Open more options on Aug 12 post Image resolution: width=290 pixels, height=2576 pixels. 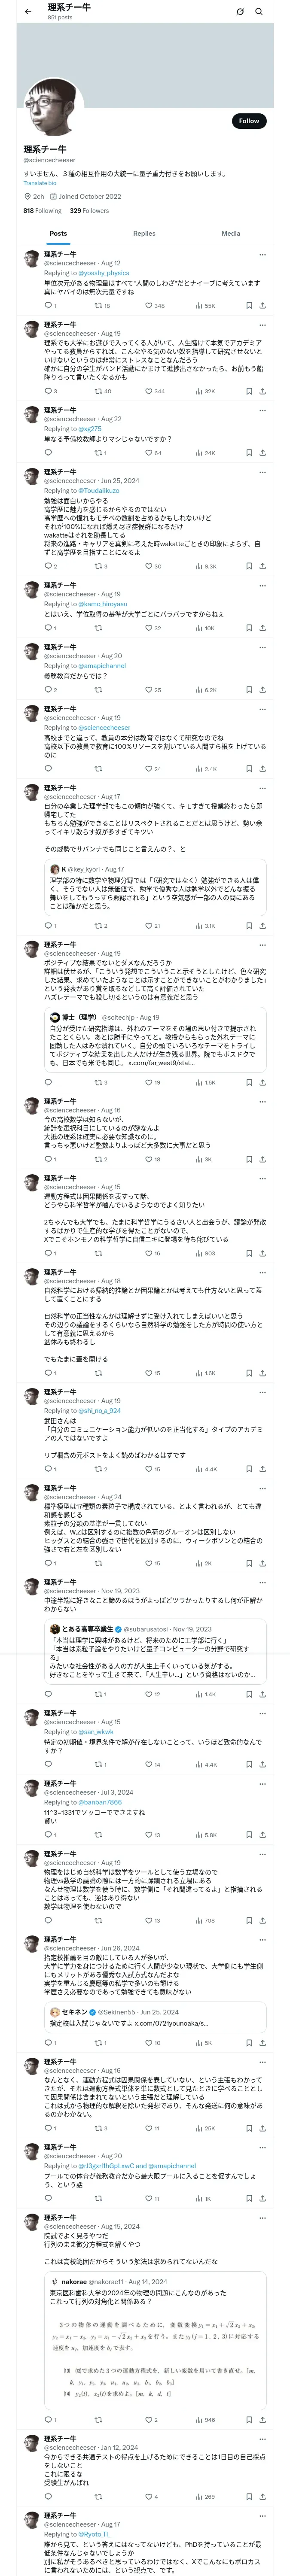coord(262,254)
